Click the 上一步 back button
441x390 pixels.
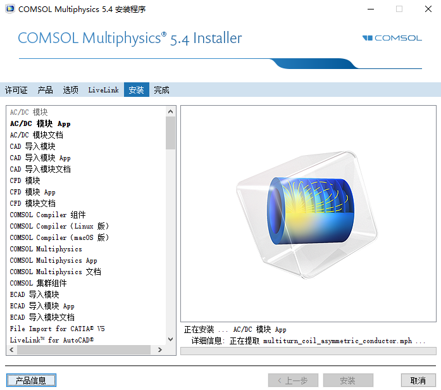[x=293, y=381]
